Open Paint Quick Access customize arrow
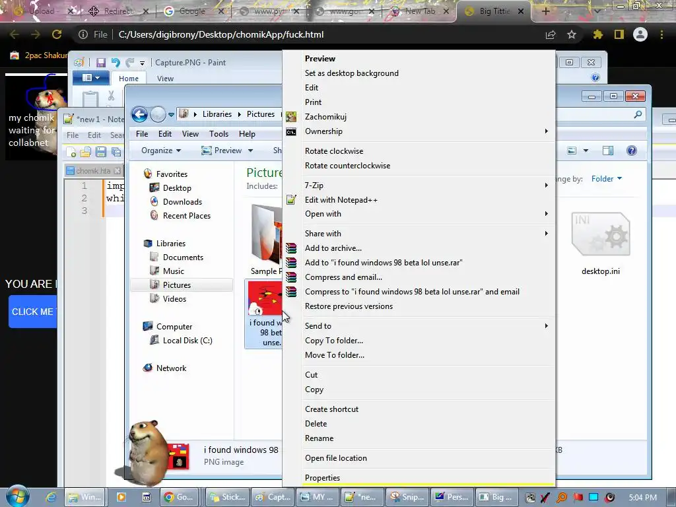 point(143,63)
